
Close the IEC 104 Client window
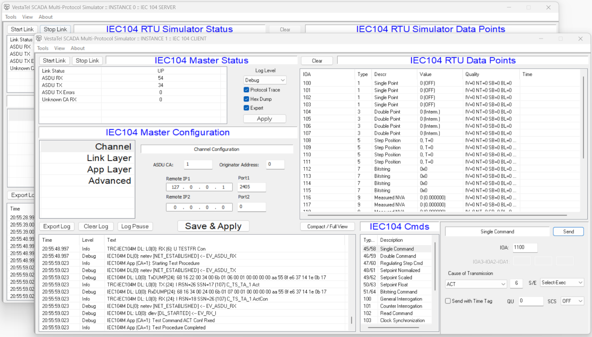tap(580, 38)
